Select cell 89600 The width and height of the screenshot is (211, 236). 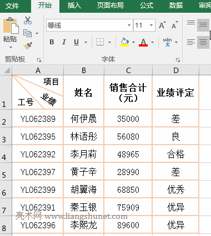pyautogui.click(x=128, y=225)
